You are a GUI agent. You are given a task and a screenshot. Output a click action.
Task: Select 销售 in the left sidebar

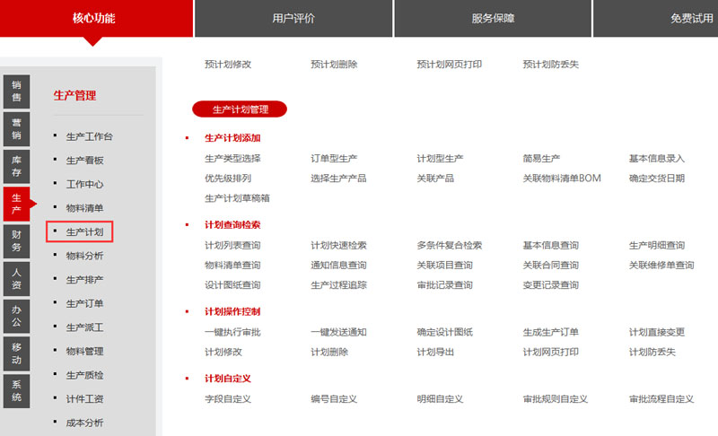pyautogui.click(x=16, y=91)
